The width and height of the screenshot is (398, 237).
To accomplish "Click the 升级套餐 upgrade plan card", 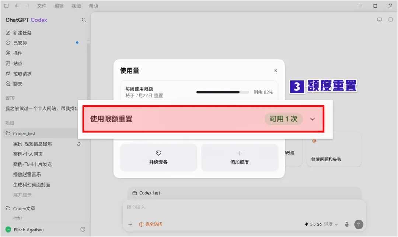I will pos(158,158).
